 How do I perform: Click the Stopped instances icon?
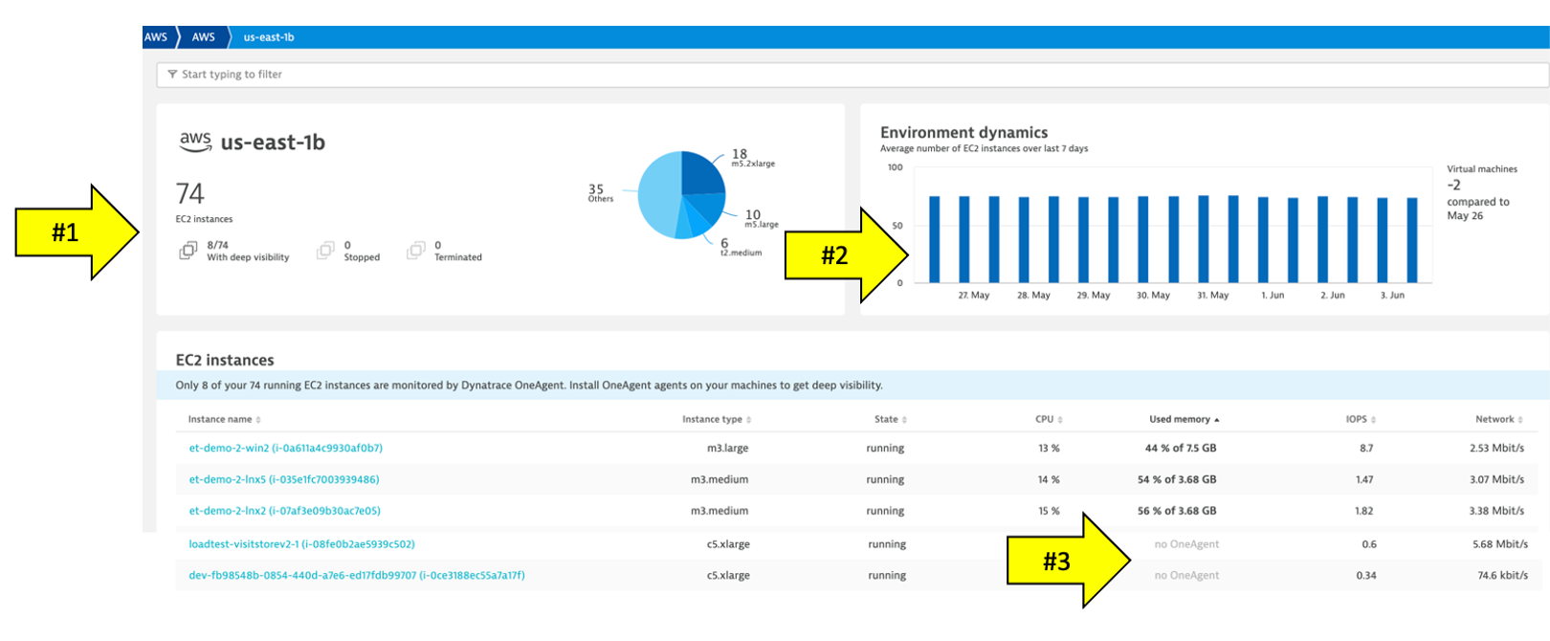[325, 251]
